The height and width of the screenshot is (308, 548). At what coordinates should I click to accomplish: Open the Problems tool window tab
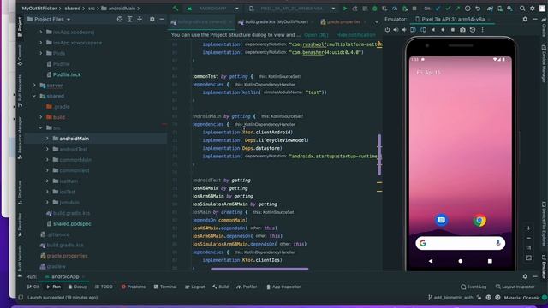134,287
